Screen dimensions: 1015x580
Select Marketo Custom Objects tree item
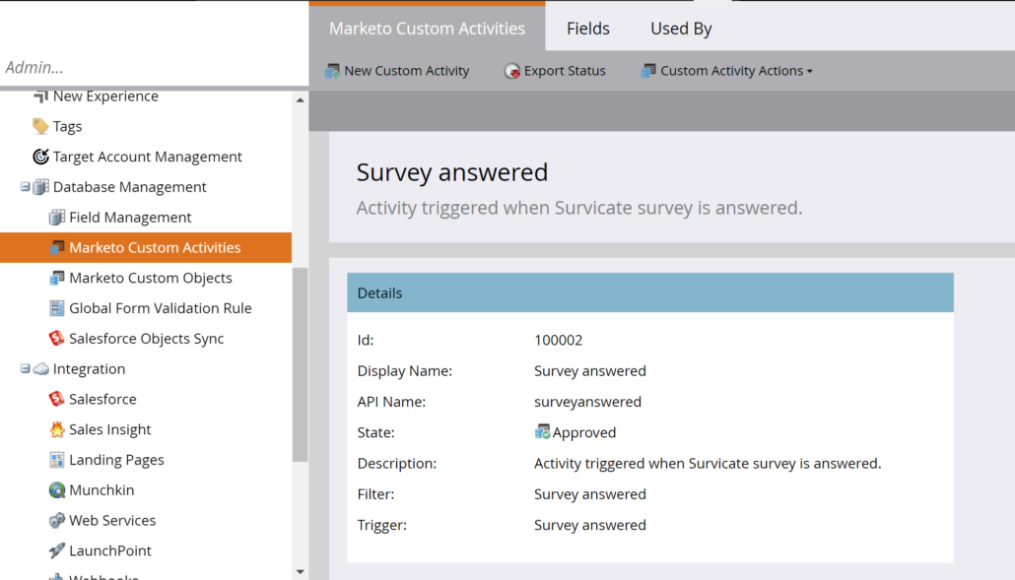coord(151,278)
